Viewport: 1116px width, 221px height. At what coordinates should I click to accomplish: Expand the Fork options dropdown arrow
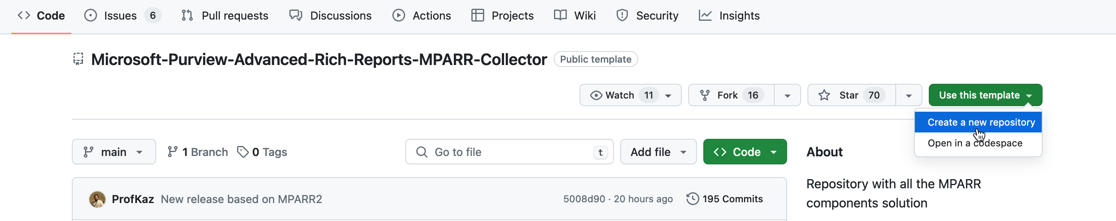[x=787, y=95]
